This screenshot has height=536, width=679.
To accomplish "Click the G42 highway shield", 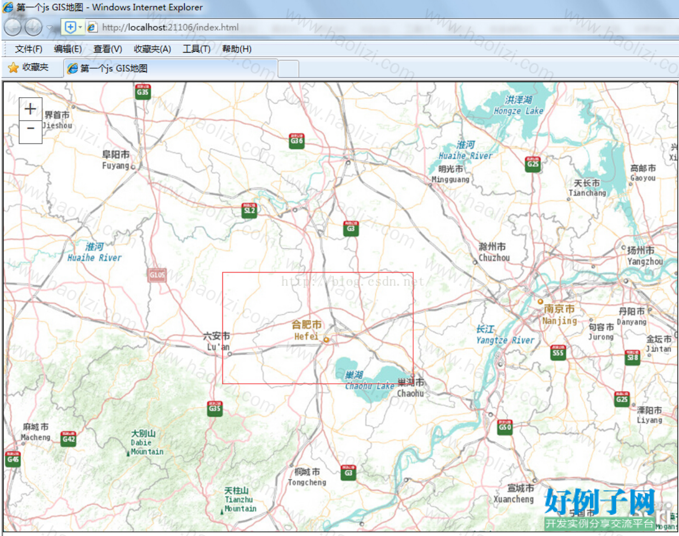I will [x=69, y=439].
